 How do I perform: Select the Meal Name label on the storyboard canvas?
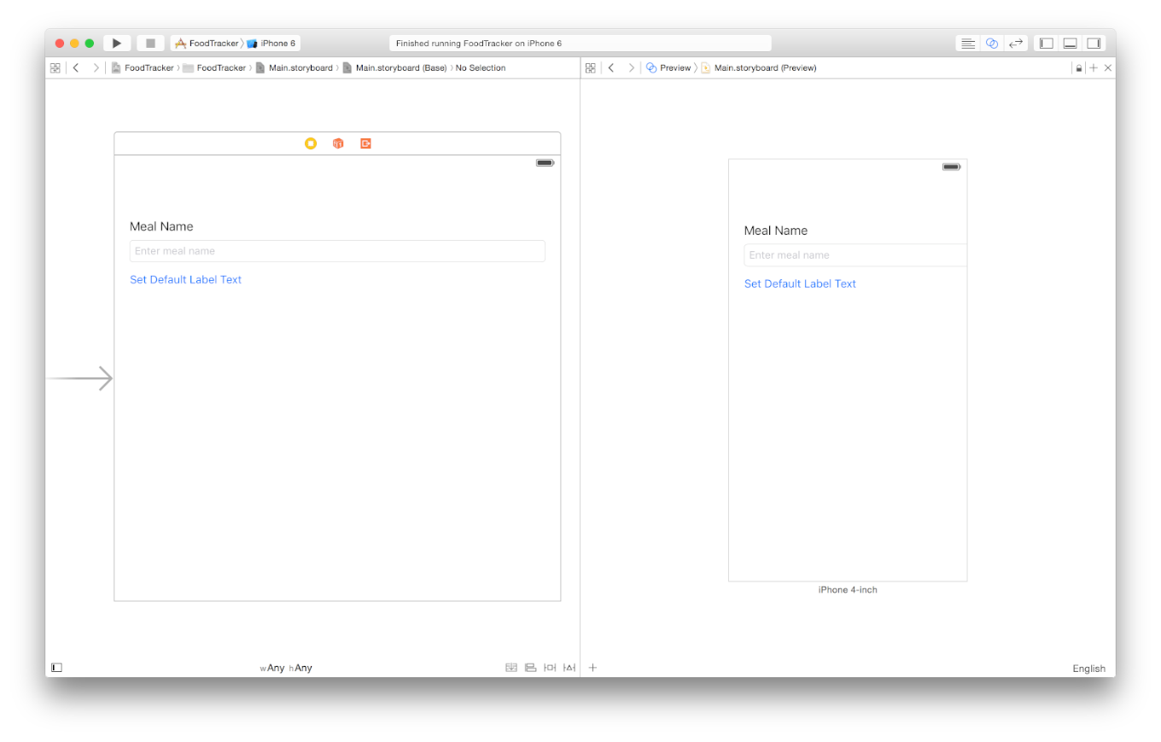click(161, 226)
